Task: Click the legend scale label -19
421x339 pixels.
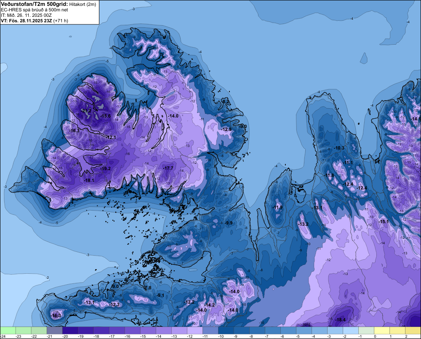Action: 81,336
